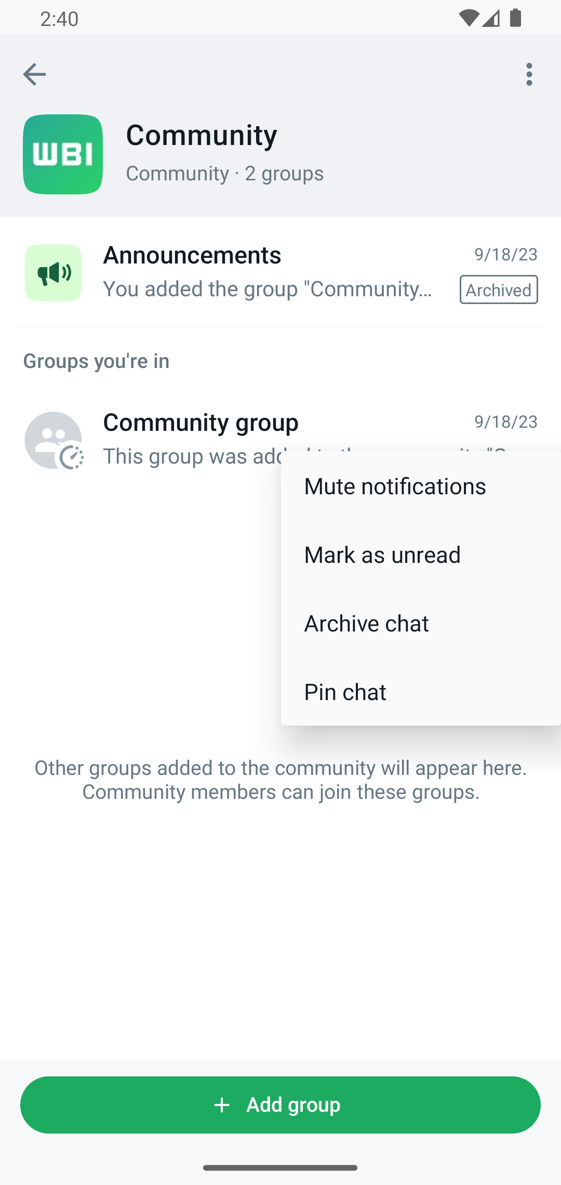
Task: Tap the Archived label badge
Action: pos(498,289)
